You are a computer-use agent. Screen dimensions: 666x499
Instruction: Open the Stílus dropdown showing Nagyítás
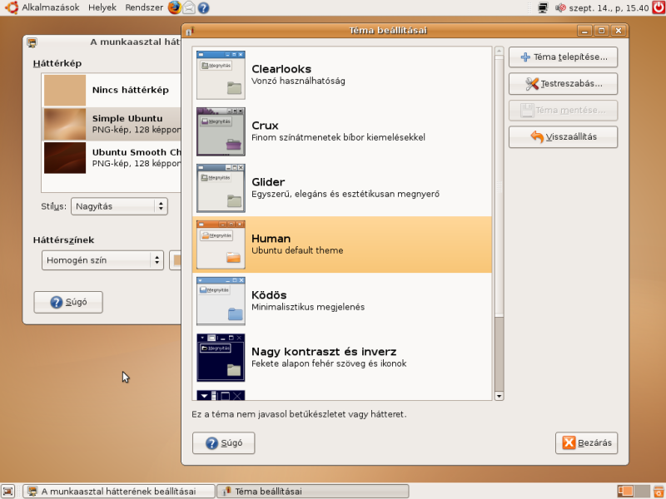click(x=118, y=206)
